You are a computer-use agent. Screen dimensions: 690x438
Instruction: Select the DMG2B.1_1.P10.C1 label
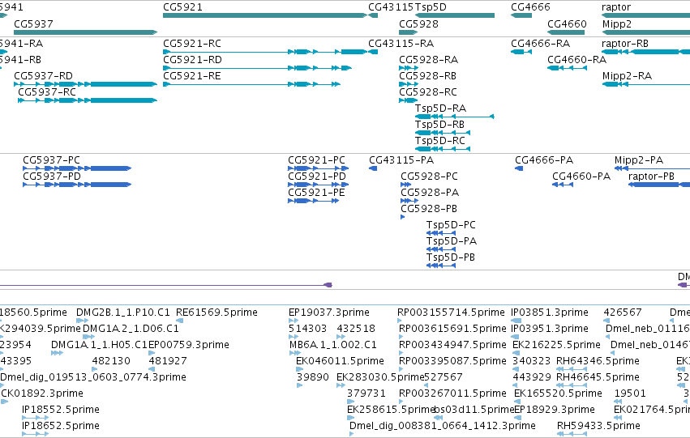pos(122,313)
